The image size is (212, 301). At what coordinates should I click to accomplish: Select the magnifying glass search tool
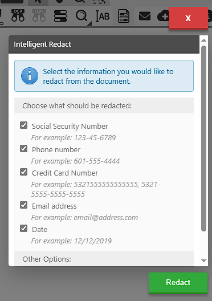point(81,17)
